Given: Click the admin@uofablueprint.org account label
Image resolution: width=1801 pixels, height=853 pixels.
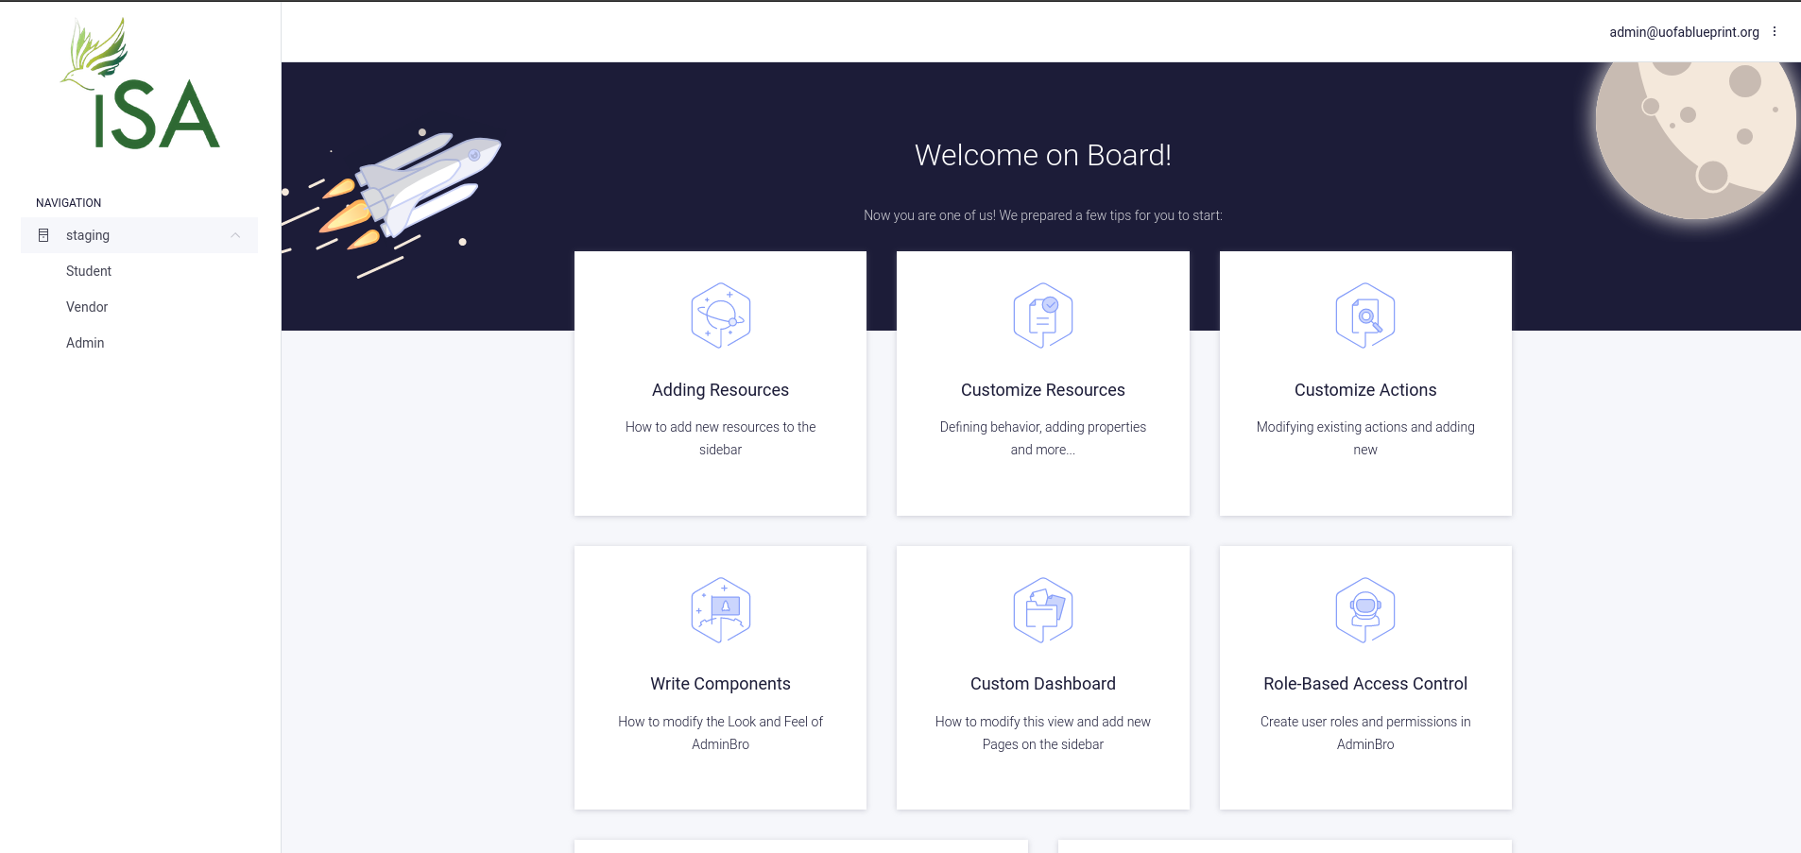Looking at the screenshot, I should [1684, 31].
